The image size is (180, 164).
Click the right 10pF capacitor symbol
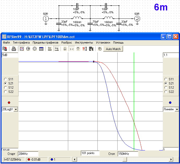pyautogui.click(x=106, y=5)
